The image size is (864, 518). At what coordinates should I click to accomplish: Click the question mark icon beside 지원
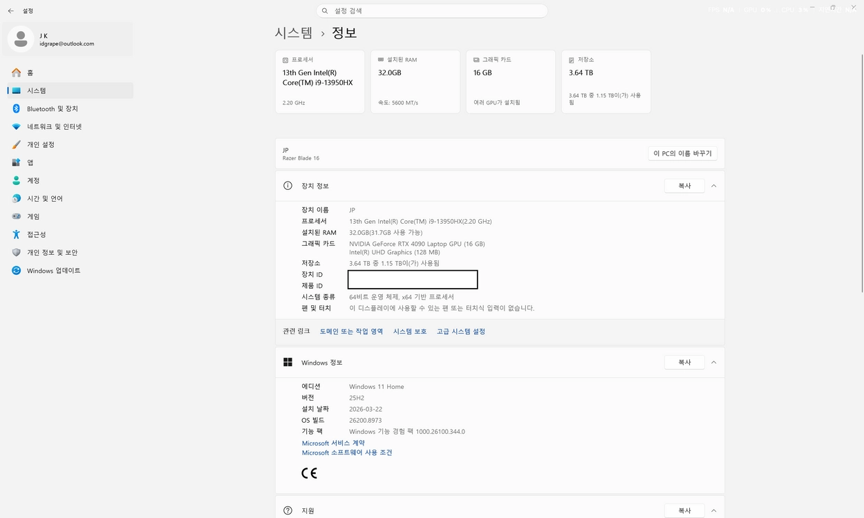288,510
